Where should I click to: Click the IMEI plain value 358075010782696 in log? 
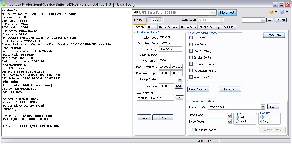pyautogui.click(x=30, y=72)
